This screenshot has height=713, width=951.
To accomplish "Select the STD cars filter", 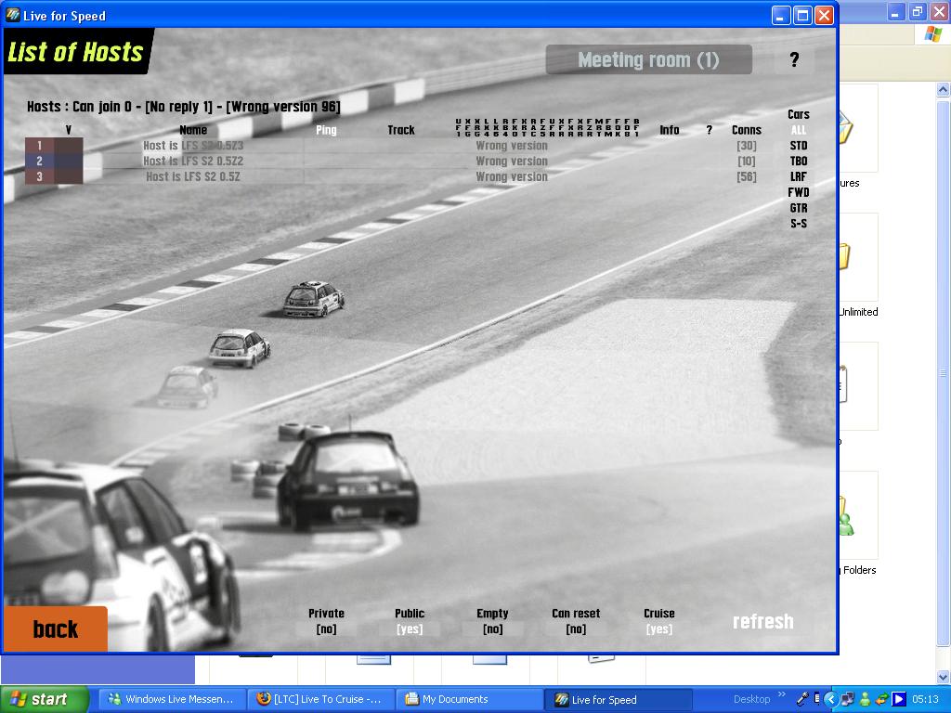I will pyautogui.click(x=798, y=146).
